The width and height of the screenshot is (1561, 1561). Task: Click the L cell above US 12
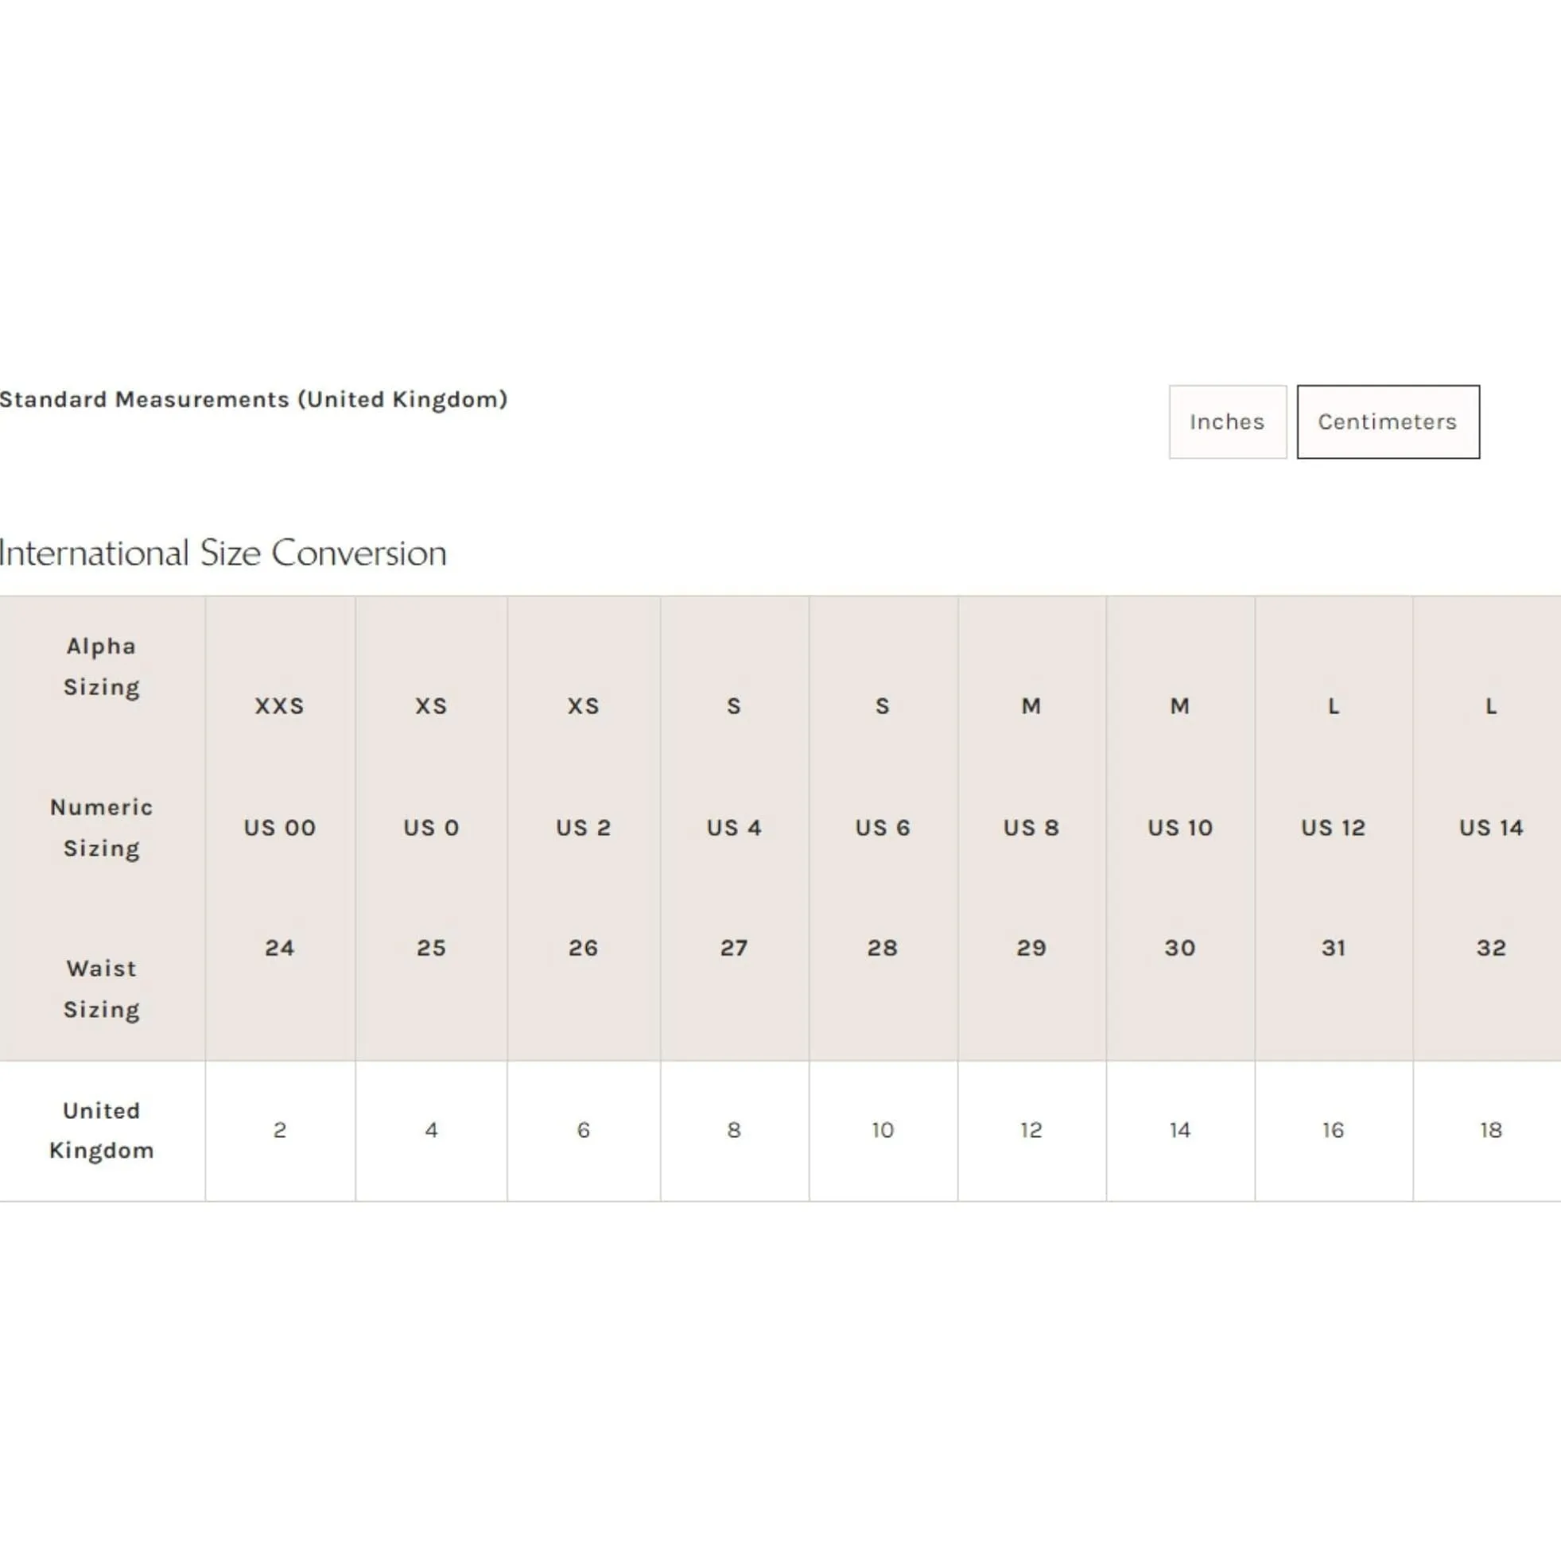1333,706
